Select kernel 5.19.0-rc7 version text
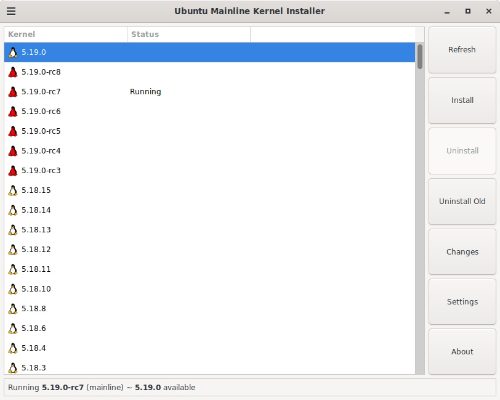 [x=41, y=92]
